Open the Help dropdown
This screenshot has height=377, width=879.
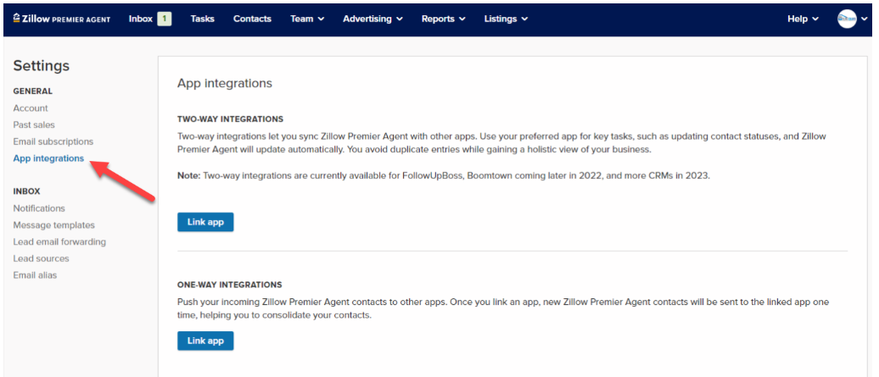coord(803,19)
